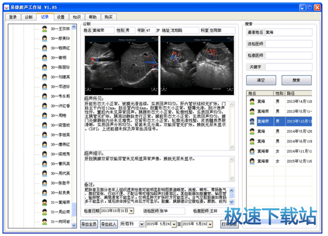Switch to the 诊断 tab

(29, 17)
